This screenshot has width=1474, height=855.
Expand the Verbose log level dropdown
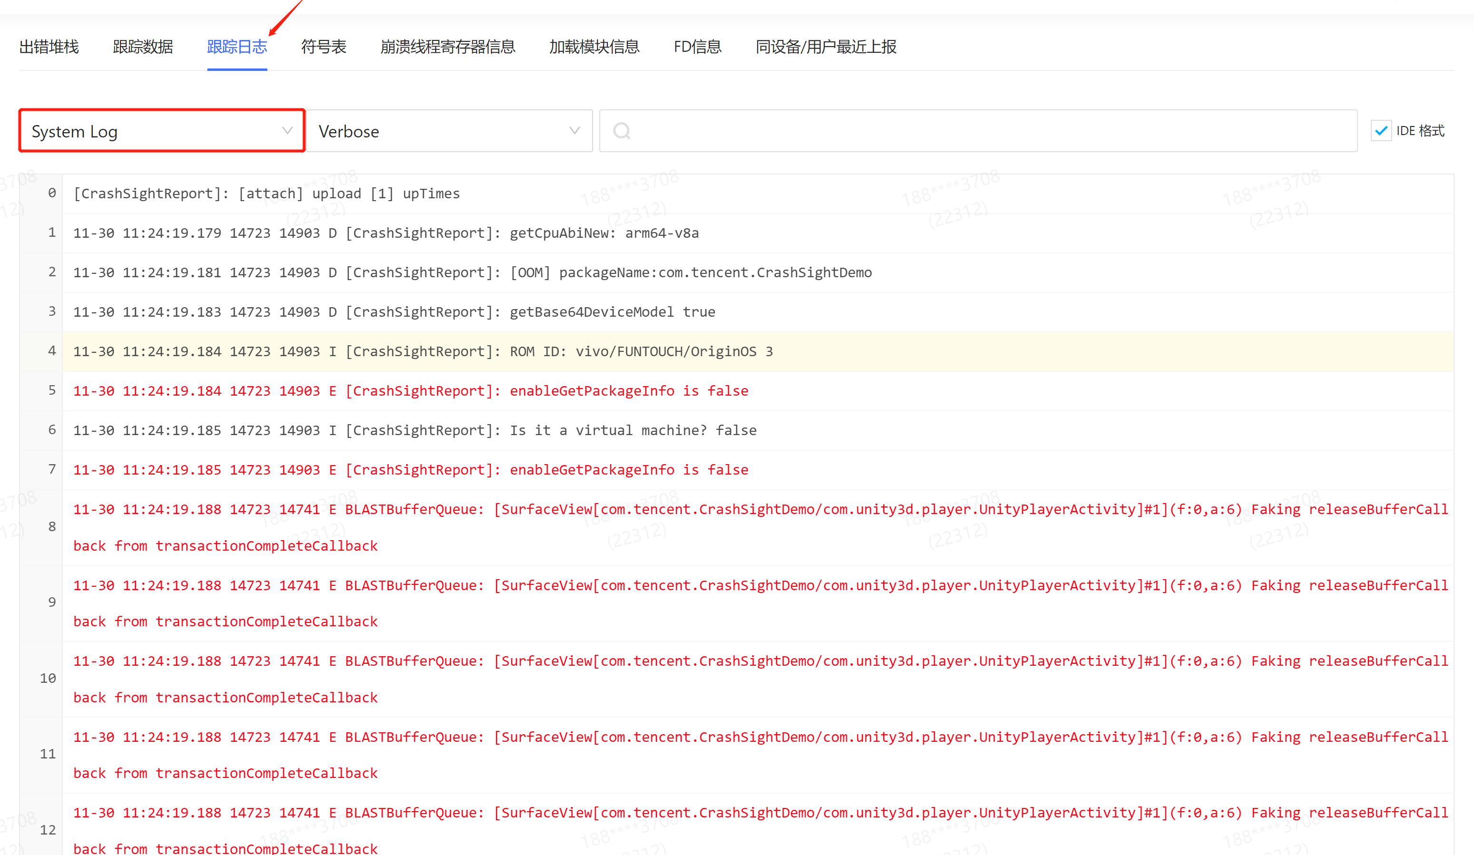click(449, 131)
